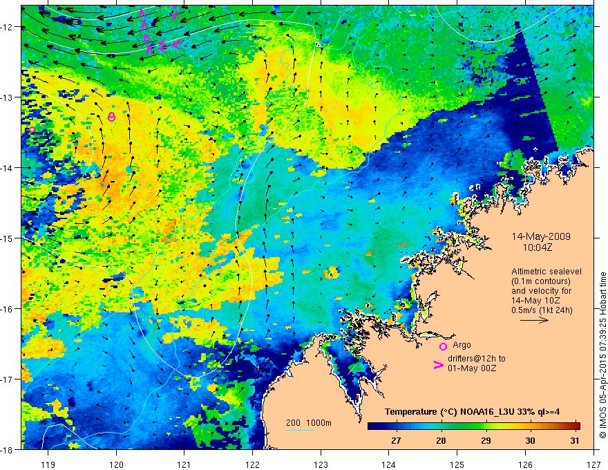Click the '(0.1m contours)' text line
This screenshot has width=608, height=470.
(x=541, y=281)
